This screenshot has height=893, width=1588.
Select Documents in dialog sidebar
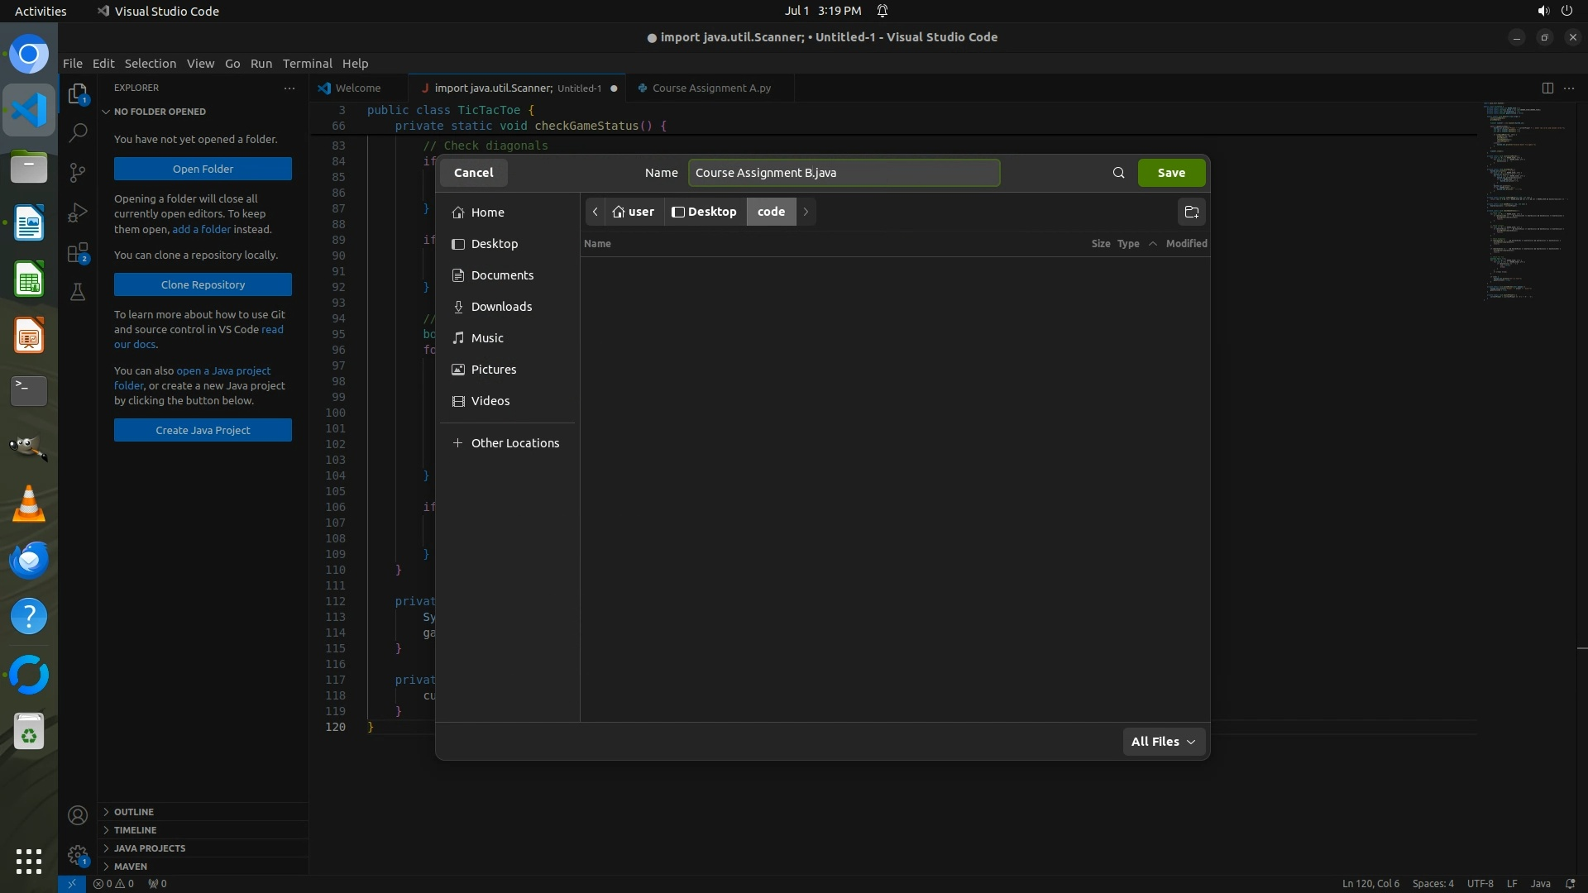tap(502, 275)
